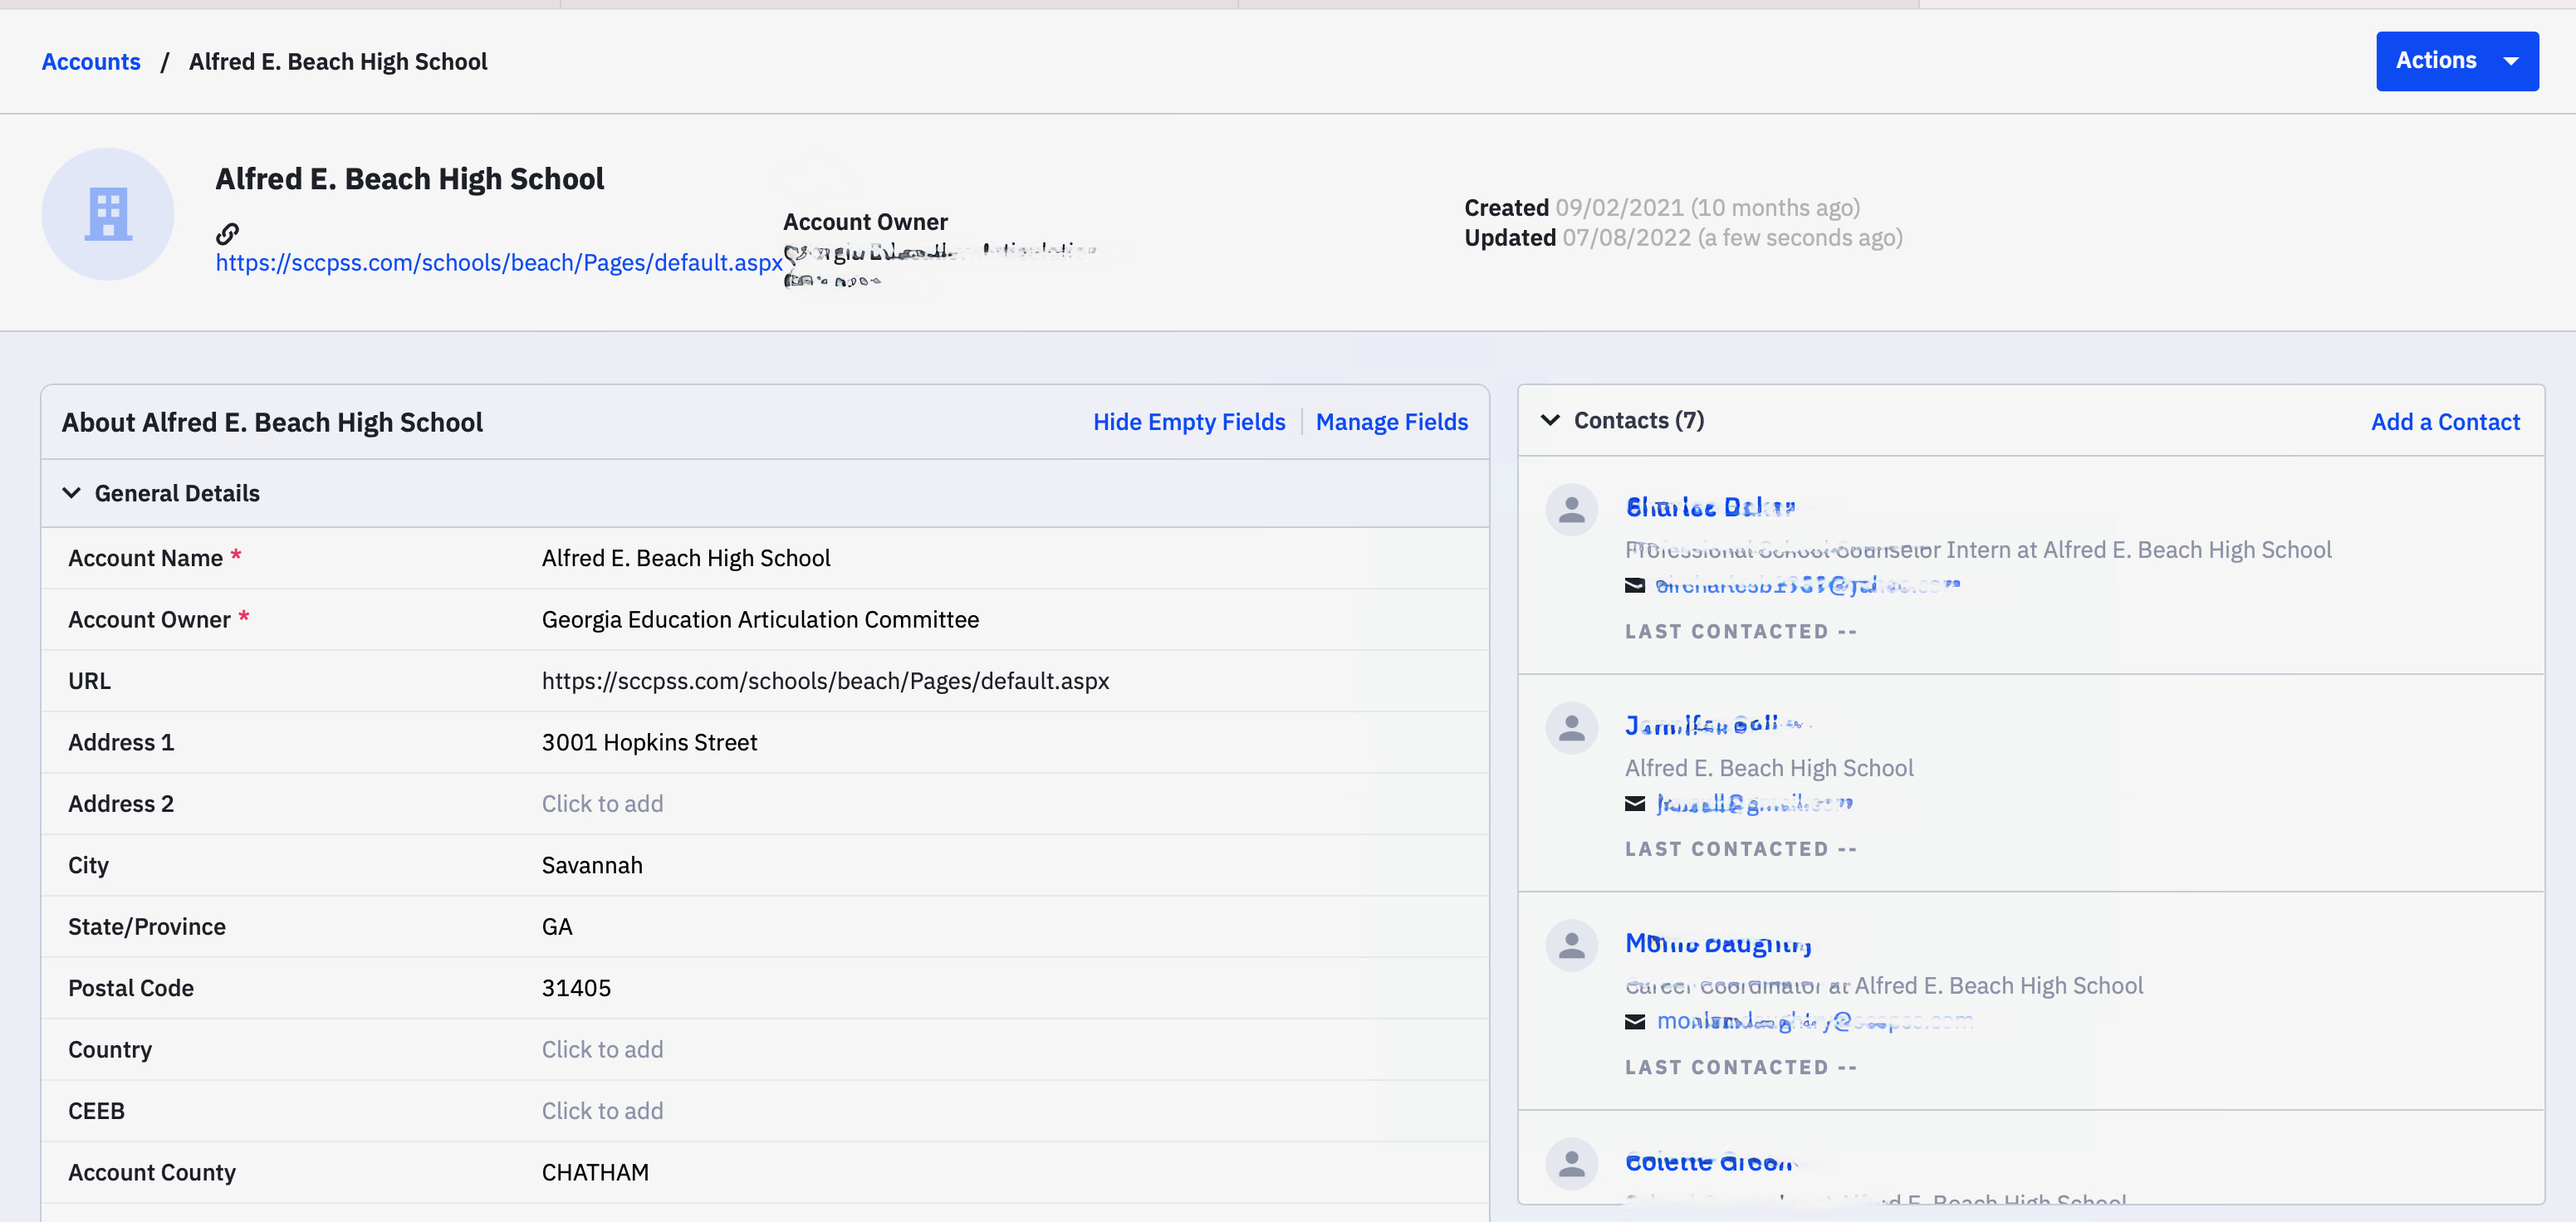Edit the Account Name value field
The height and width of the screenshot is (1222, 2576).
tap(686, 558)
